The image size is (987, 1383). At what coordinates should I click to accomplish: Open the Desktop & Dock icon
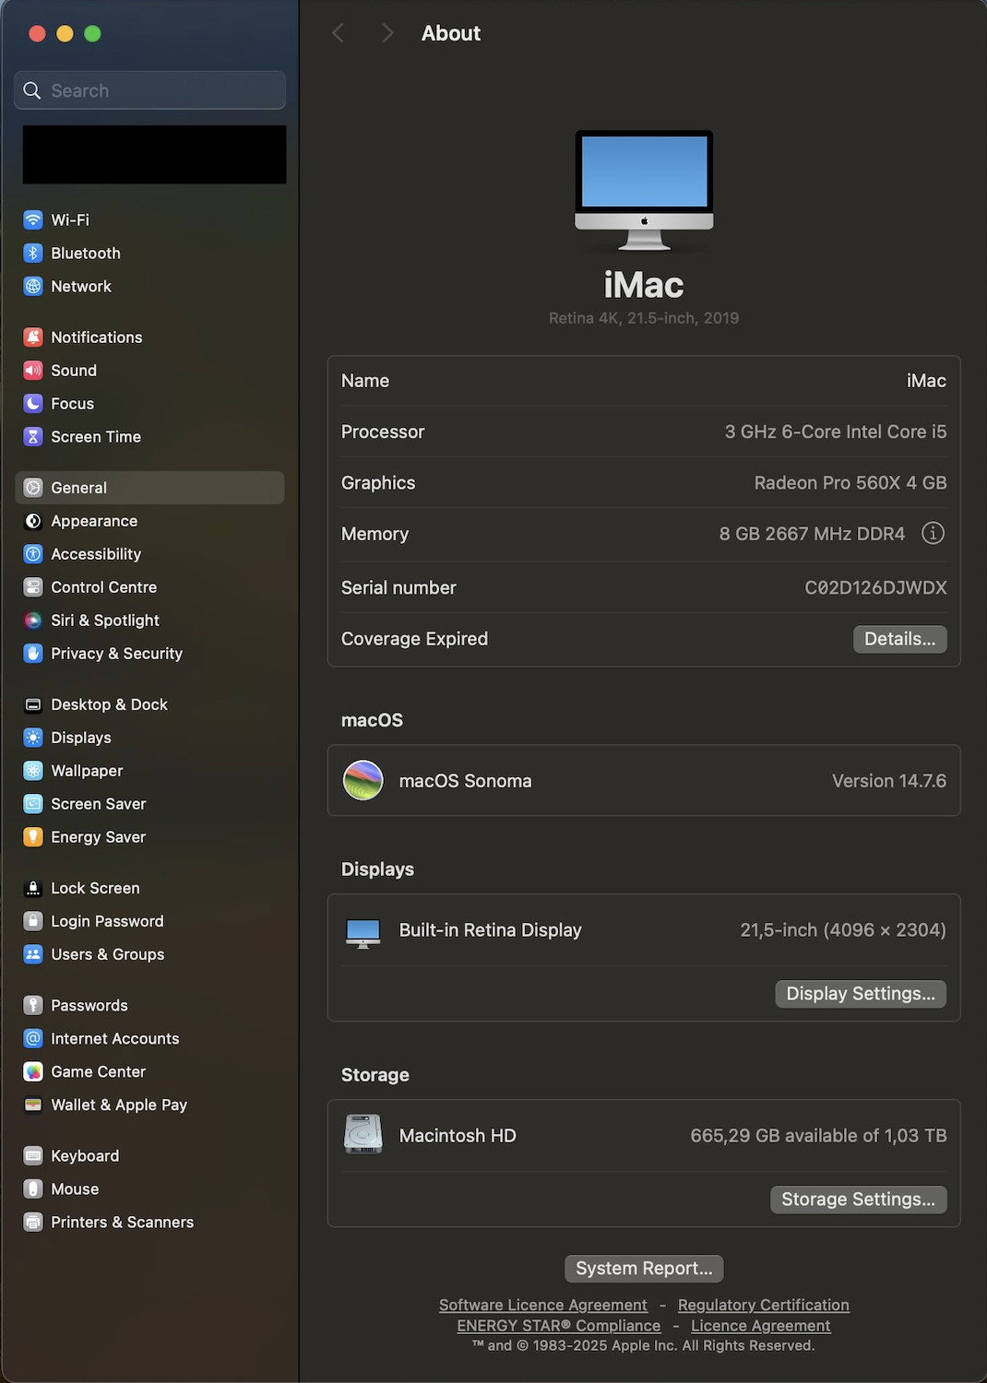pyautogui.click(x=33, y=703)
